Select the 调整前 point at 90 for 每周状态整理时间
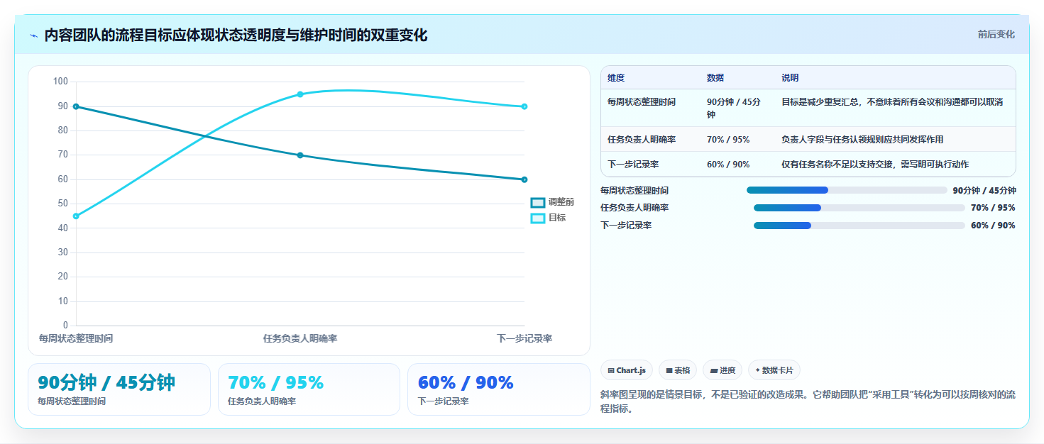Screen dimensions: 1044x444 (76, 106)
